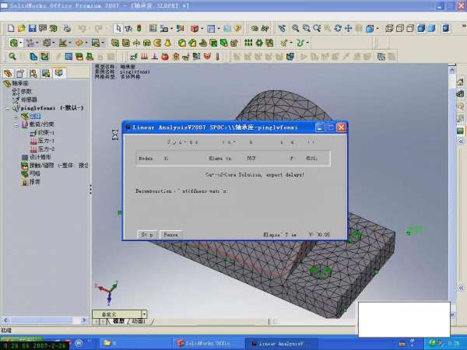The width and height of the screenshot is (467, 350).
Task: Click the Section View icon
Action: (x=446, y=28)
